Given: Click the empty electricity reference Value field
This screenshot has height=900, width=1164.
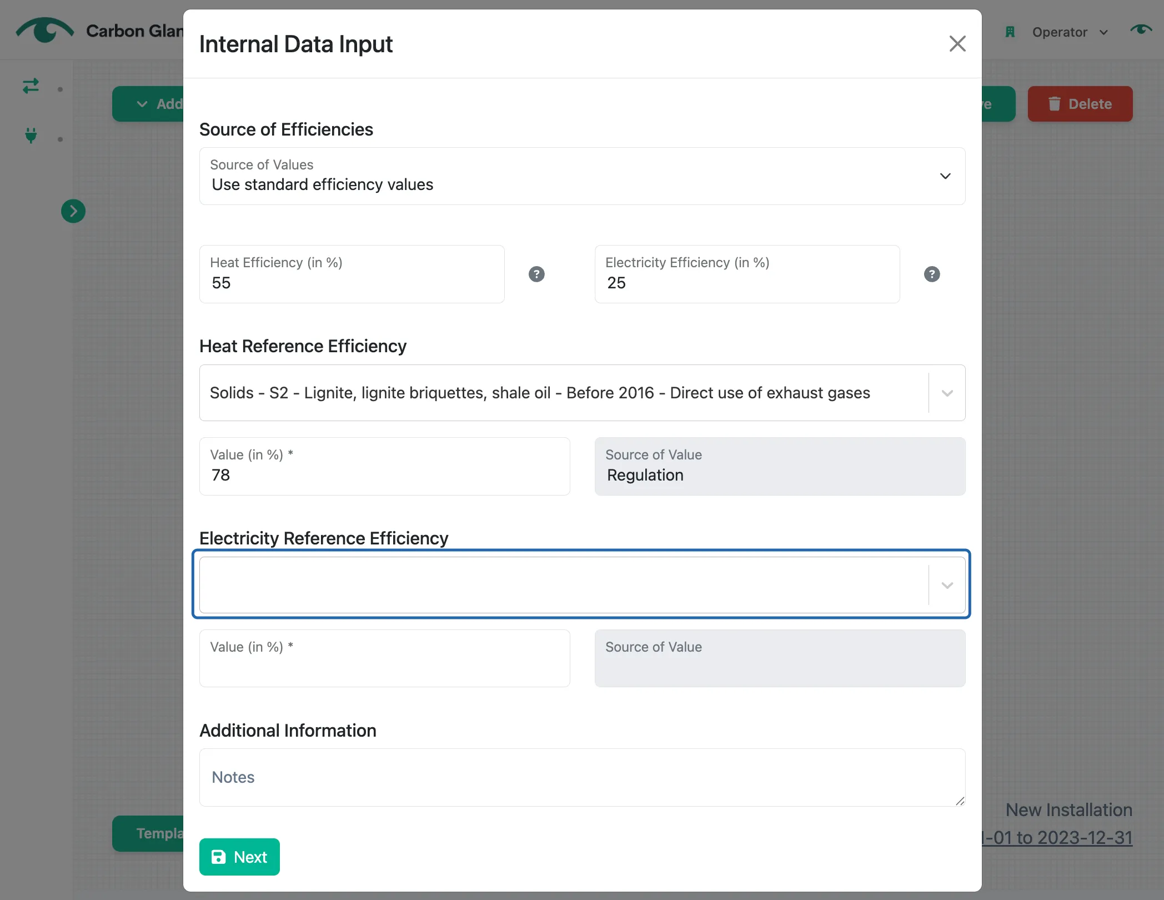Looking at the screenshot, I should pyautogui.click(x=384, y=658).
